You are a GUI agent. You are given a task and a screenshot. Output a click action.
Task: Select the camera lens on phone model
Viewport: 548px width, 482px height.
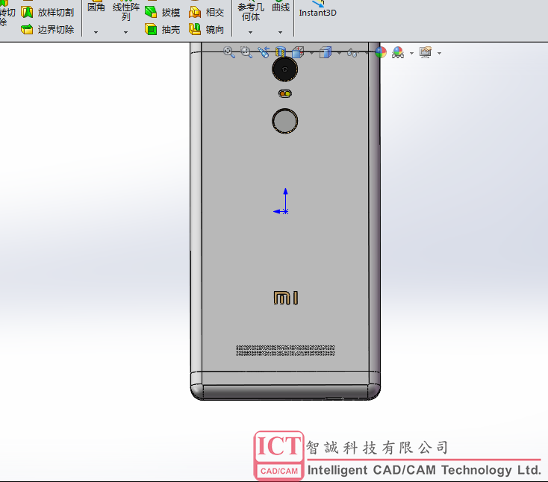tap(285, 69)
